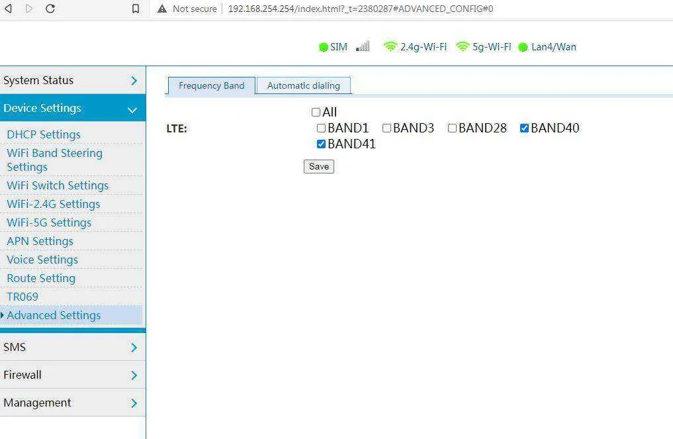Click the browser URL address field
Screen dimensions: 673x439
(x=361, y=9)
